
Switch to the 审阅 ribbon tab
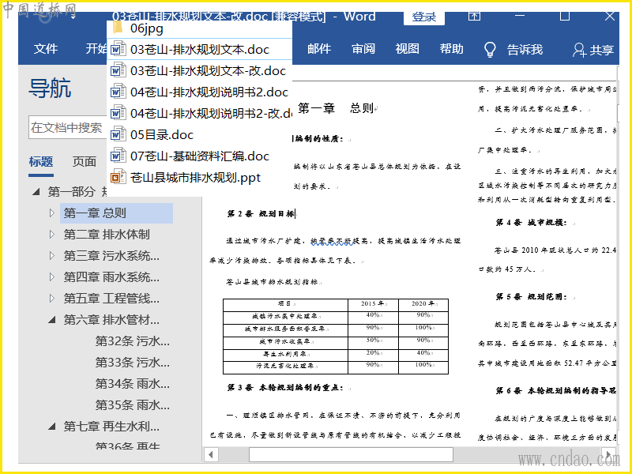[x=363, y=49]
